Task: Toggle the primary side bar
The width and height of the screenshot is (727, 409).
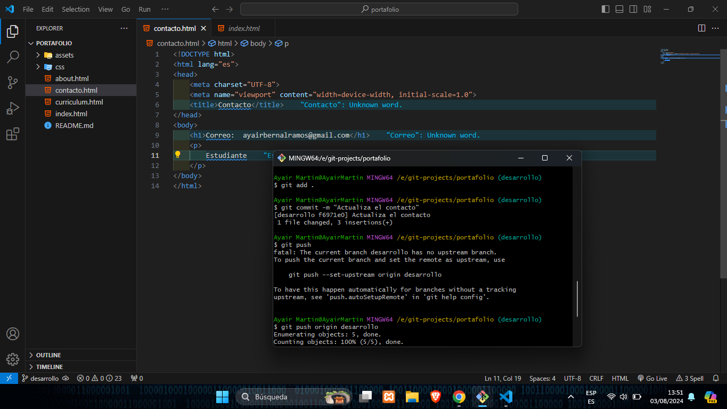Action: 606,9
